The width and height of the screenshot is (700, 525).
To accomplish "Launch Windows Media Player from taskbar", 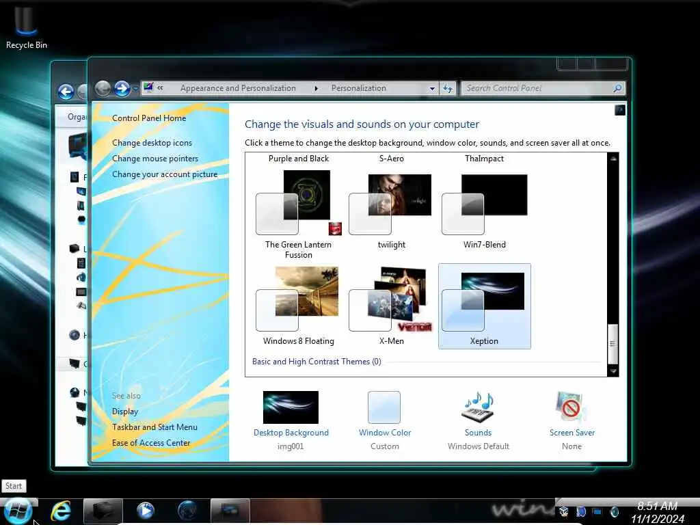I will [145, 511].
